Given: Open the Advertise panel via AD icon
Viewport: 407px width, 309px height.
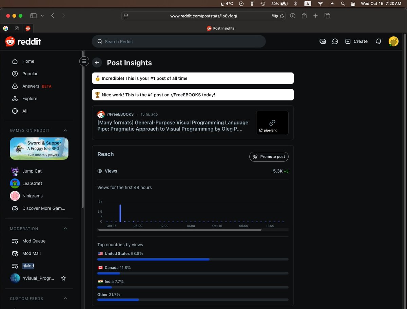Looking at the screenshot, I should (x=323, y=41).
